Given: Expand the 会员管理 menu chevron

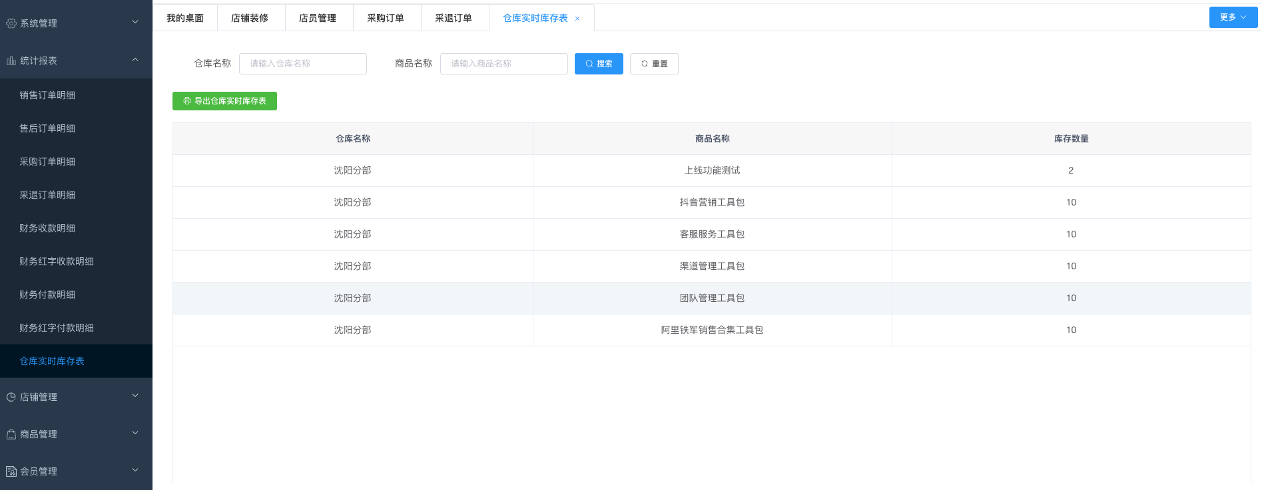Looking at the screenshot, I should point(135,470).
